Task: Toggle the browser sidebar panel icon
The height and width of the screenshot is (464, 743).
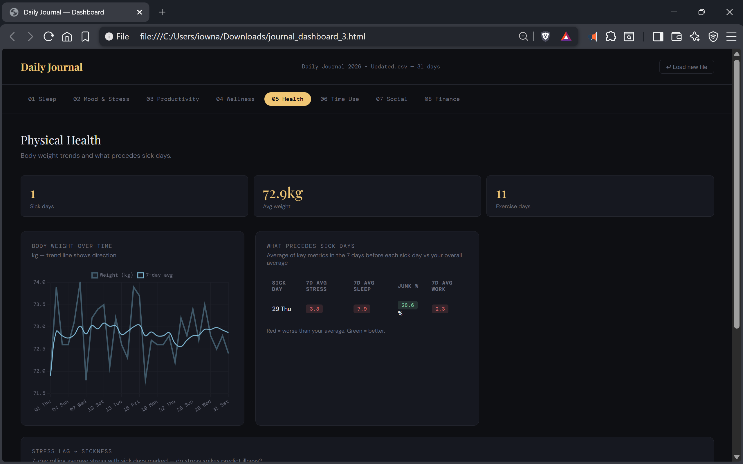Action: (x=658, y=37)
